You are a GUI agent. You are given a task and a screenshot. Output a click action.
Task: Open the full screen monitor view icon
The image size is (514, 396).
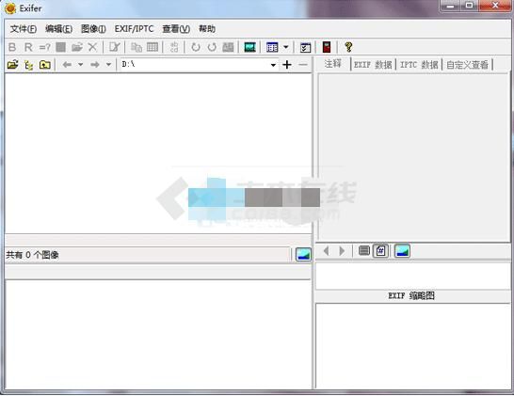[249, 47]
